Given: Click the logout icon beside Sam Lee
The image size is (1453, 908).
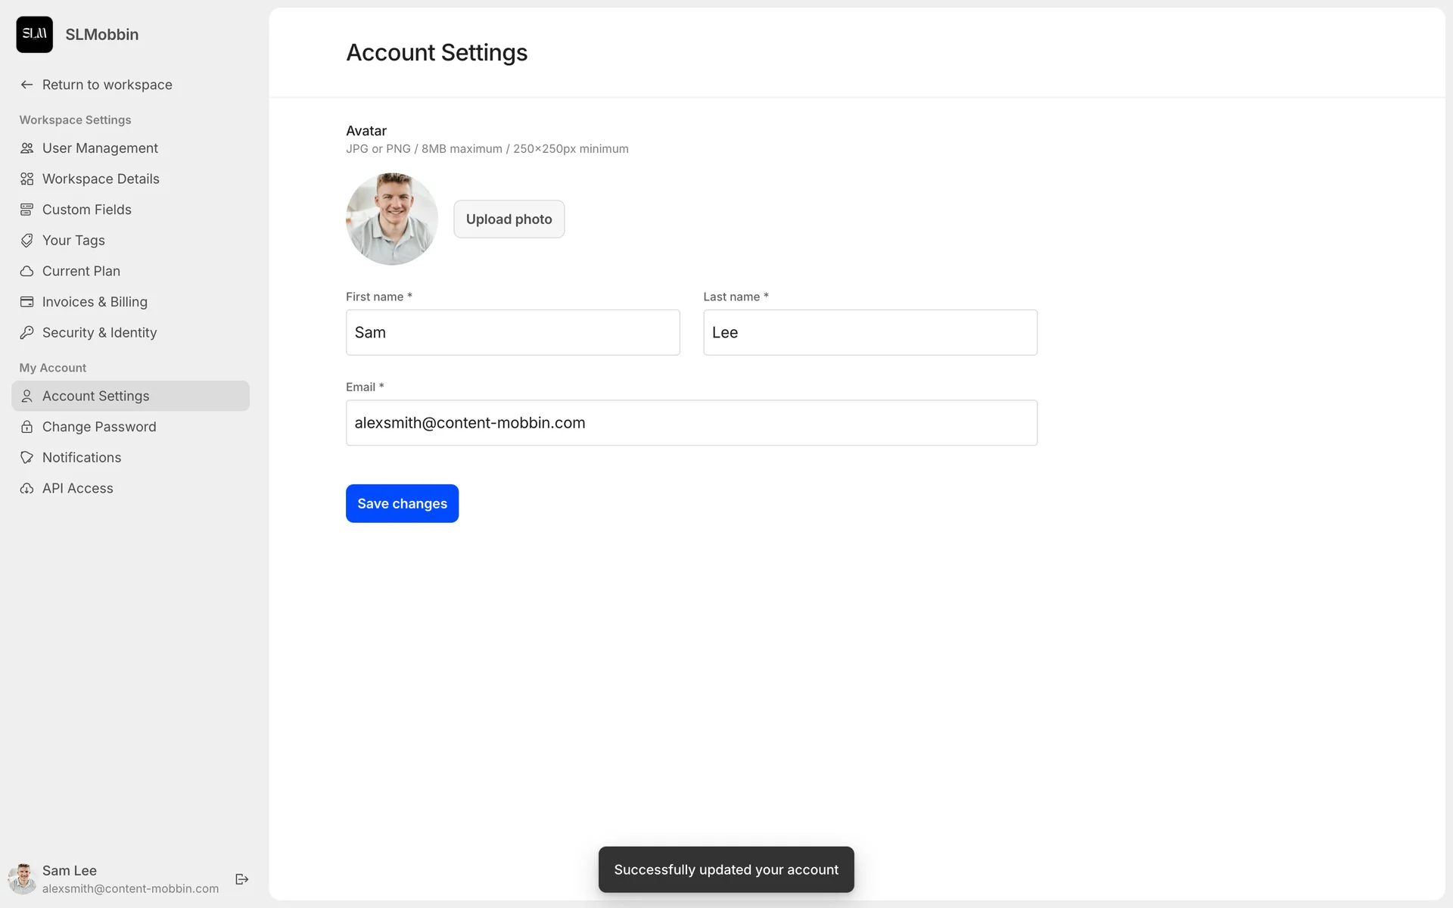Looking at the screenshot, I should click(x=242, y=879).
